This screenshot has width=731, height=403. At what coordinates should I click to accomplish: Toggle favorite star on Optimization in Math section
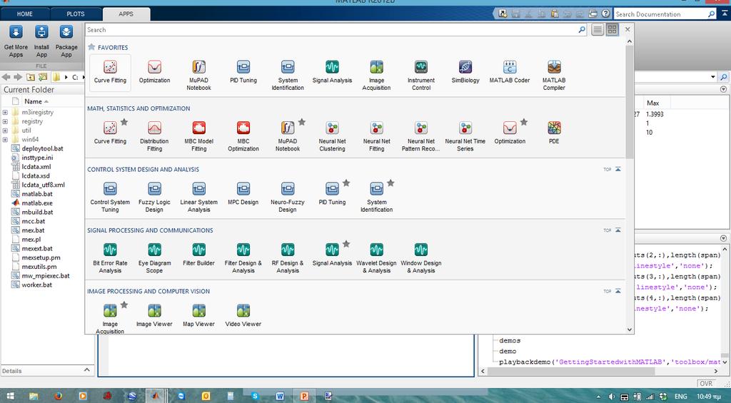(x=524, y=122)
